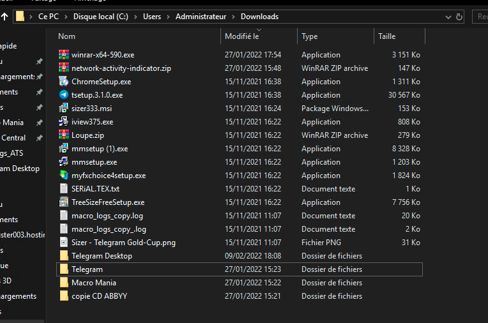Expand the chevron after Administrateur breadcrumb
This screenshot has height=323, width=488.
click(233, 17)
